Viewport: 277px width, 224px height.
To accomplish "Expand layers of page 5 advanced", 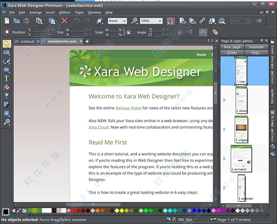I will point(224,188).
